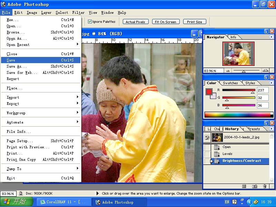Click the CorelDRAW 11 taskbar button
This screenshot has width=276, height=207.
click(64, 202)
